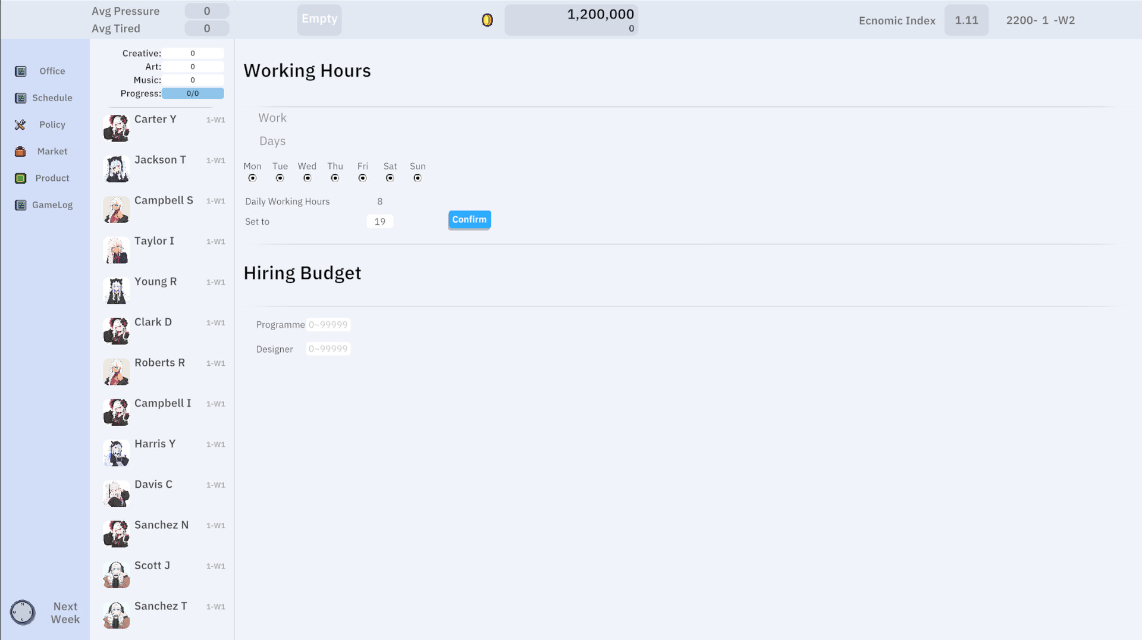Select employee name Campbell S

pyautogui.click(x=164, y=200)
